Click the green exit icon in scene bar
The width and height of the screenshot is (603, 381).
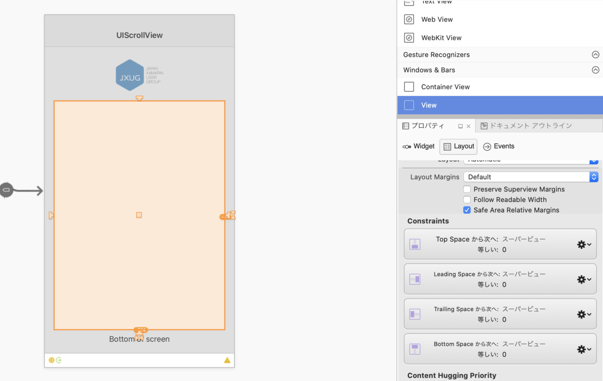tap(59, 360)
